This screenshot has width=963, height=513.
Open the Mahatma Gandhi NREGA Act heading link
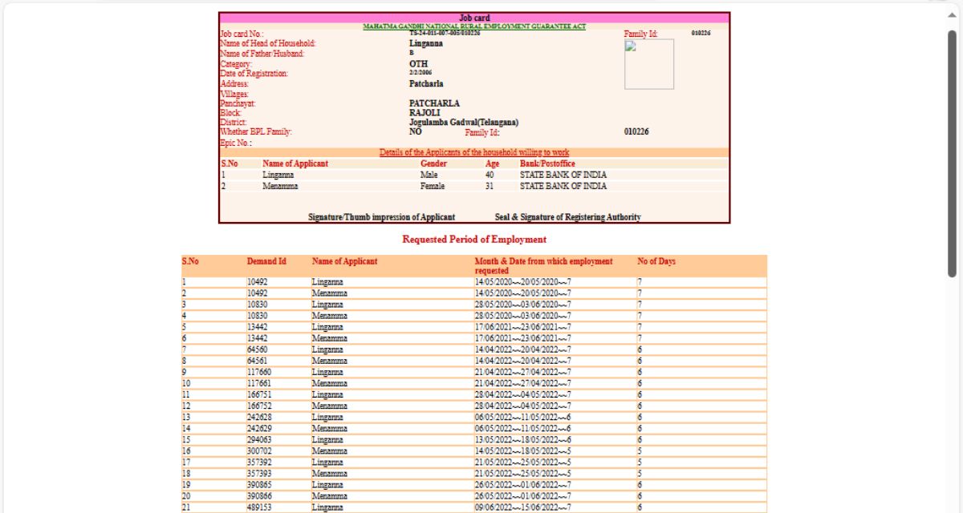(473, 26)
